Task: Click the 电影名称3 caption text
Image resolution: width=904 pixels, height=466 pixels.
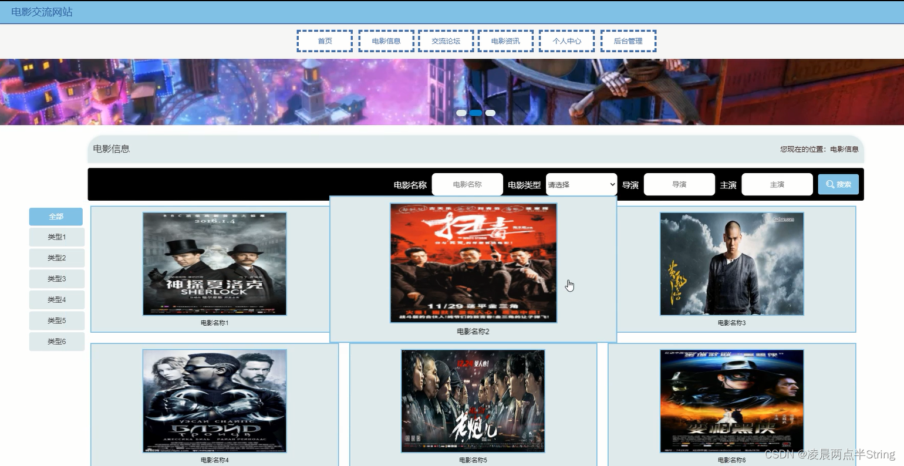Action: 732,323
